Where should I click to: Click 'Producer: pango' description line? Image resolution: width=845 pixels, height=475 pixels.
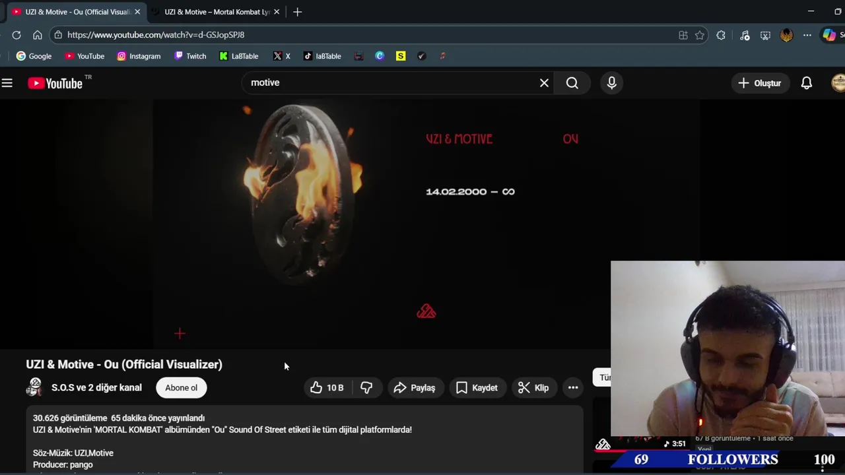63,464
